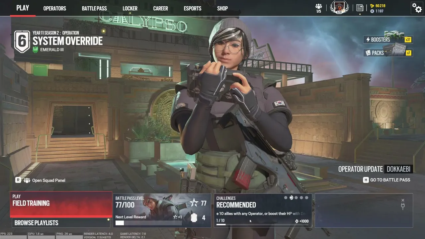The image size is (425, 239).
Task: Click the empty disconnected card panel
Action: click(x=364, y=210)
